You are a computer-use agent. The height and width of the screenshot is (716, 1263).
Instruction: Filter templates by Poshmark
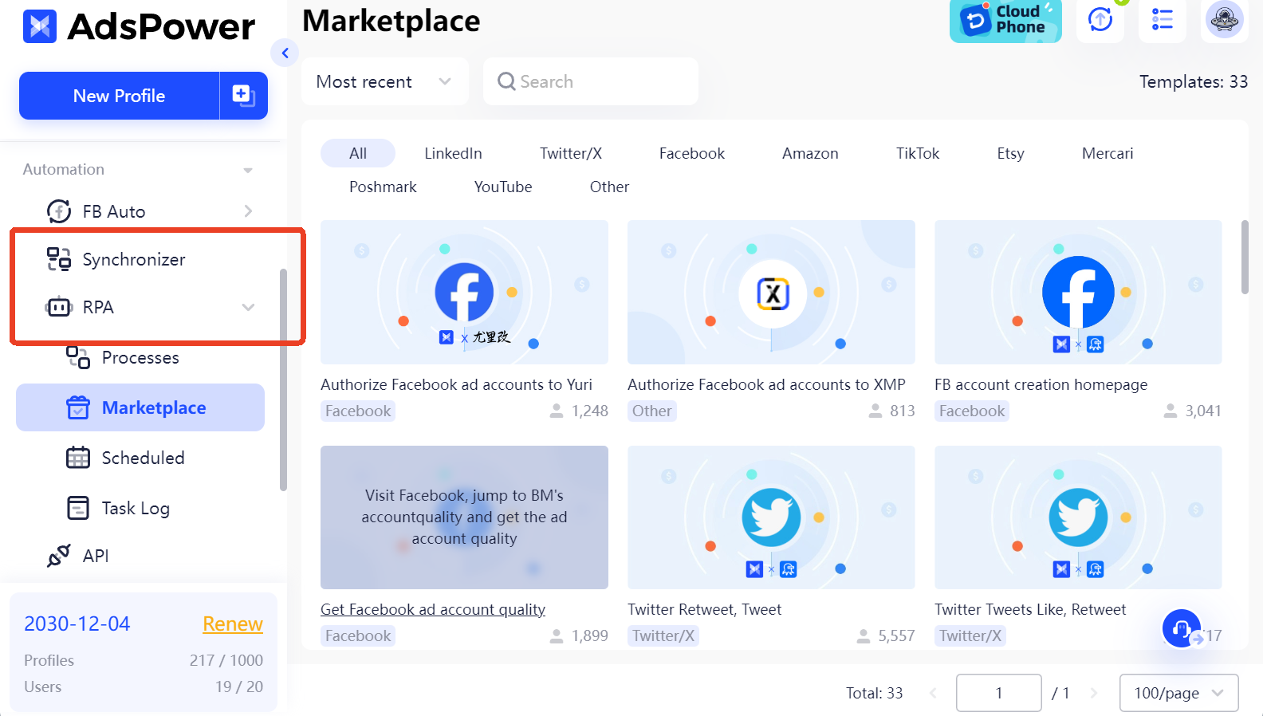click(383, 187)
